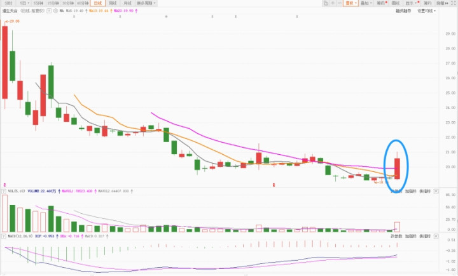Click the MACD(12,26,9) indicator label
The width and height of the screenshot is (458, 276).
[x=20, y=236]
